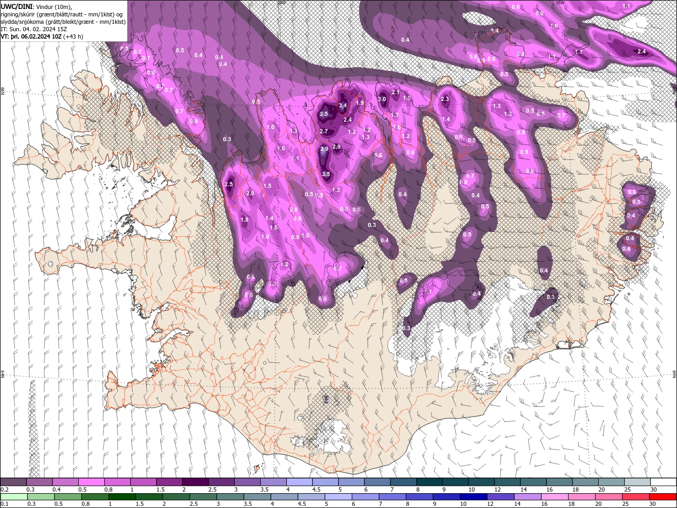The image size is (677, 508).
Task: Click upper legend swatch between 1 and 1.5
Action: [143, 482]
